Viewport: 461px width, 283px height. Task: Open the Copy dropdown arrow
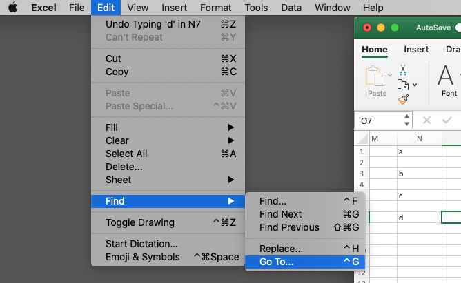click(x=415, y=85)
